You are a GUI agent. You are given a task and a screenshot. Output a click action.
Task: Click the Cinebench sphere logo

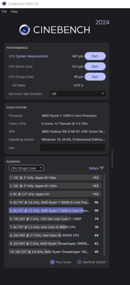coord(25,30)
